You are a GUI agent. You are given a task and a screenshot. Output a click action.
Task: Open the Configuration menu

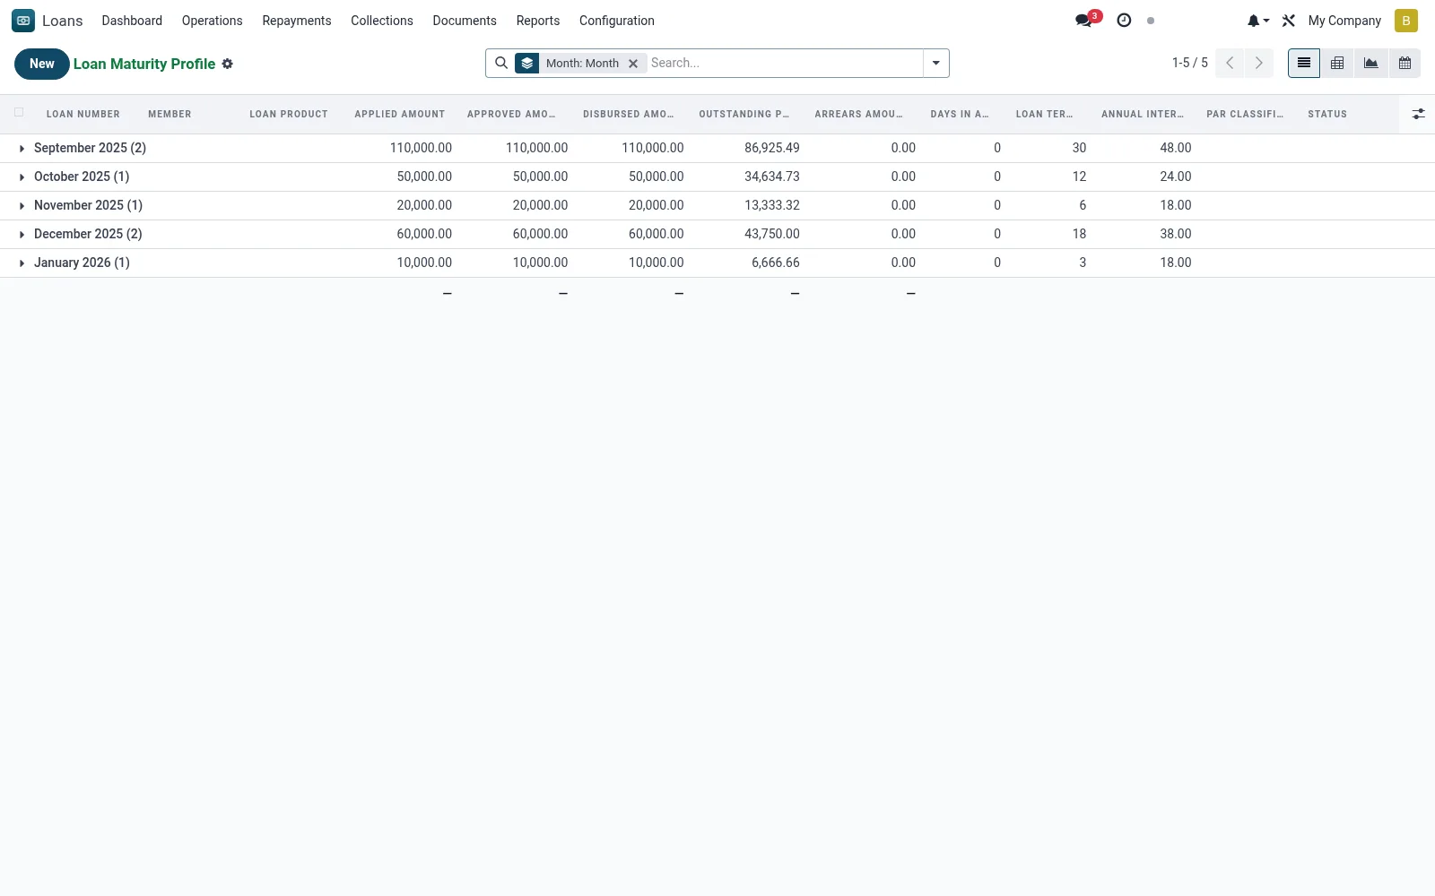point(617,21)
